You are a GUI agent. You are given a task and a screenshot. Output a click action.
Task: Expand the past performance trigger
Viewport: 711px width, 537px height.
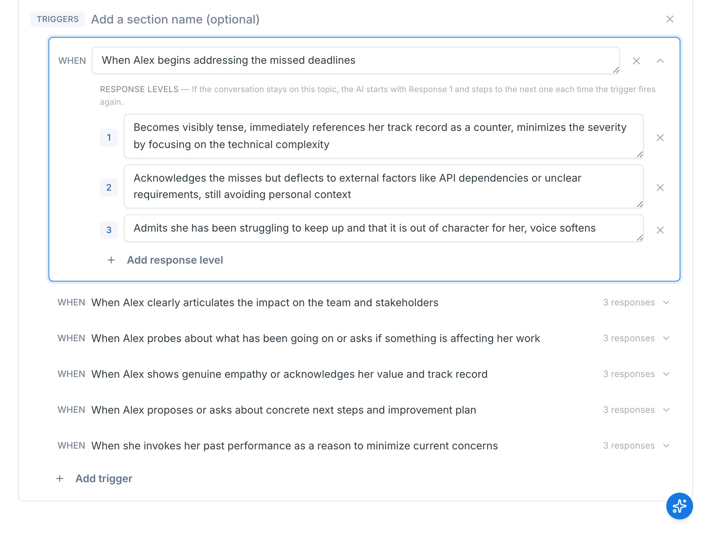(x=666, y=446)
